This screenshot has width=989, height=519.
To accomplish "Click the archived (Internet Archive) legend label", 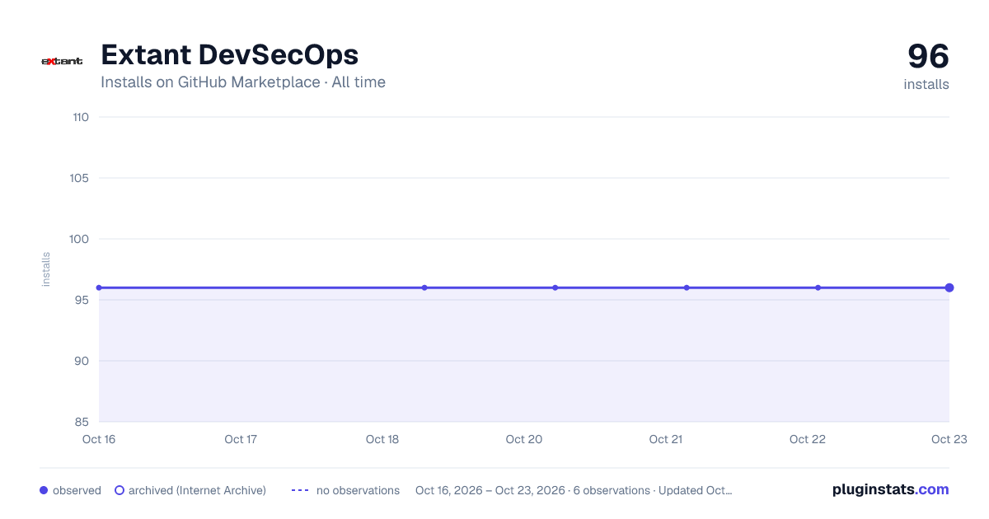I will pyautogui.click(x=197, y=490).
